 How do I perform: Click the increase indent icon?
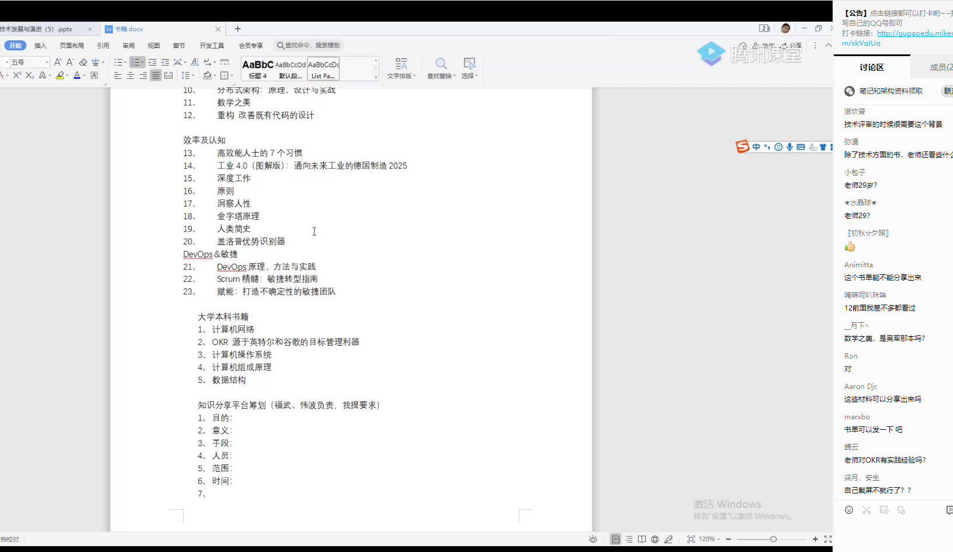coord(165,62)
